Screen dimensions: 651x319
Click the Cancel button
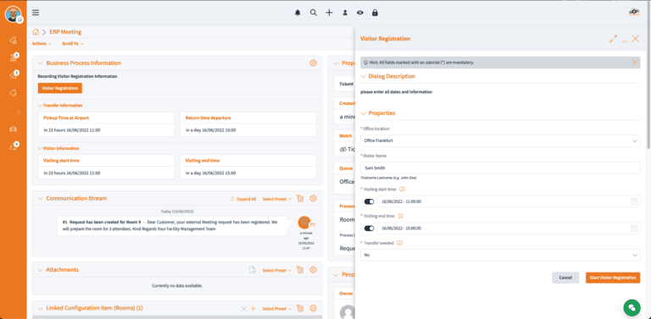click(x=565, y=278)
